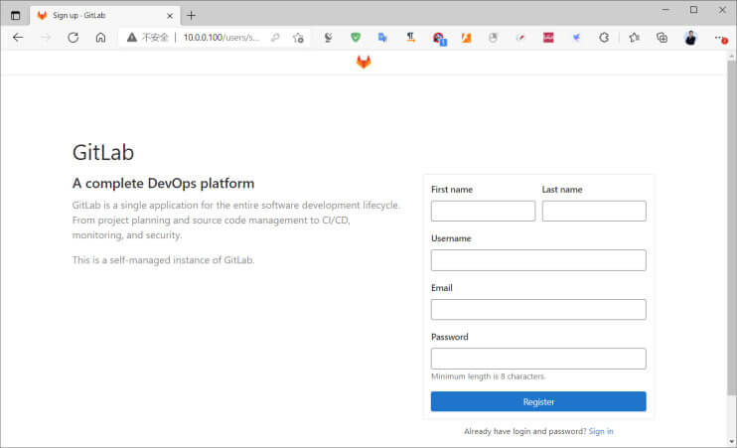Open the browser profile avatar

(690, 38)
